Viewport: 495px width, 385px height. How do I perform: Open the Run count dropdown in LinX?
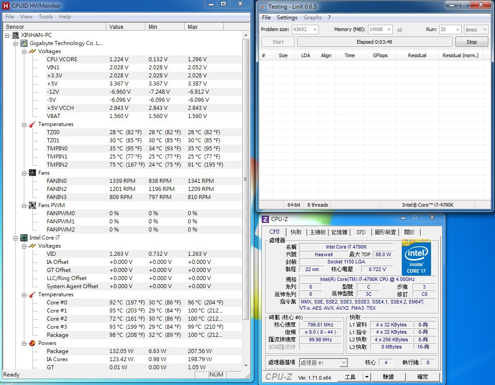pyautogui.click(x=458, y=30)
